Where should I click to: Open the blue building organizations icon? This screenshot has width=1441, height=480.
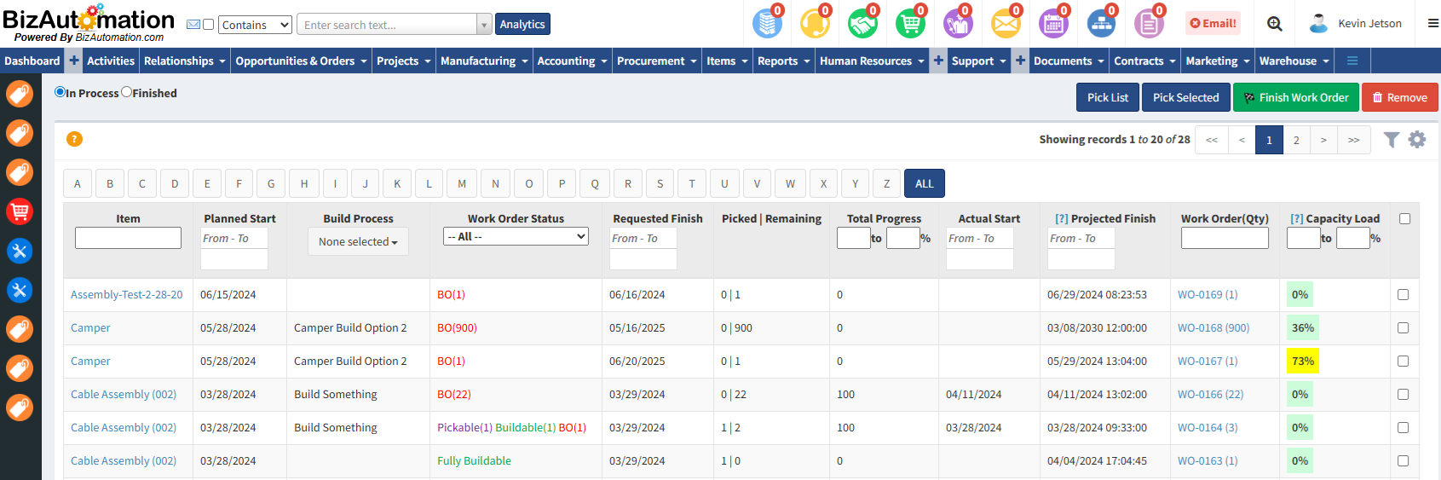767,24
